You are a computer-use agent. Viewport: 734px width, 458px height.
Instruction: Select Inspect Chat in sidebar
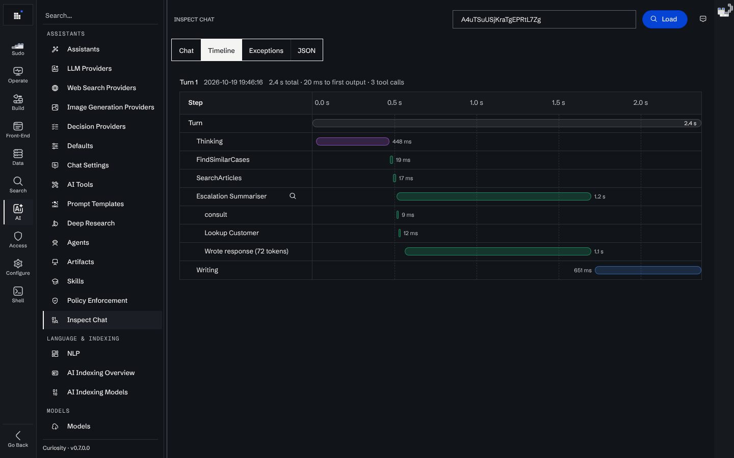click(x=102, y=320)
